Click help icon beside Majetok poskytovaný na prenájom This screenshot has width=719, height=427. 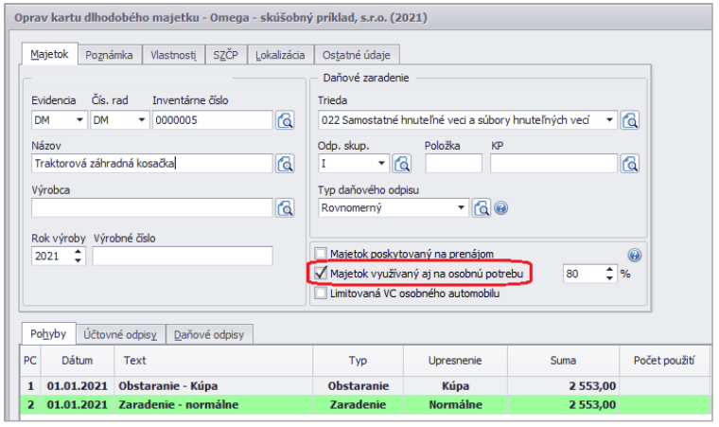(x=634, y=255)
